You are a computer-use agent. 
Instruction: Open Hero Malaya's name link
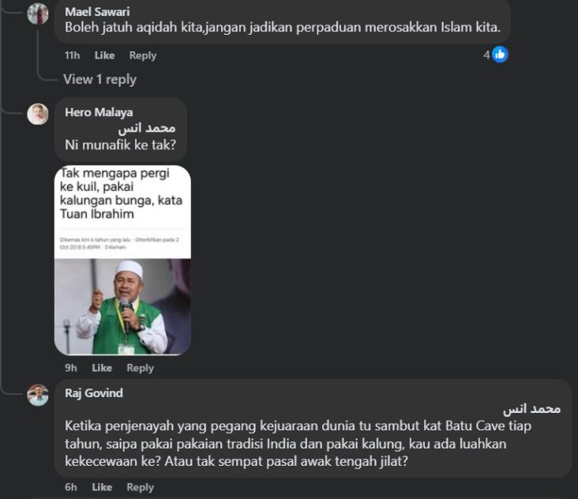tap(99, 112)
